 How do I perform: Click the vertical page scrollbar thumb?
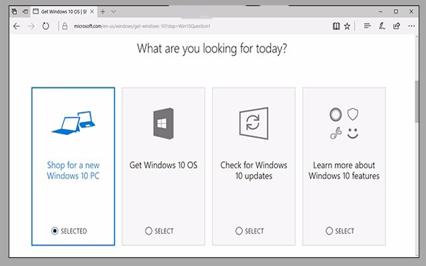417,102
